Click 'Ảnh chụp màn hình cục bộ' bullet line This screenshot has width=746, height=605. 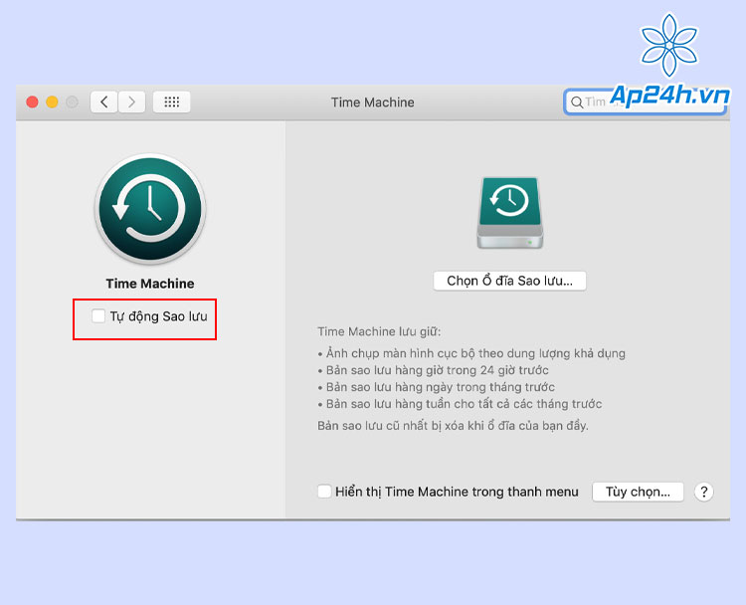(x=471, y=353)
